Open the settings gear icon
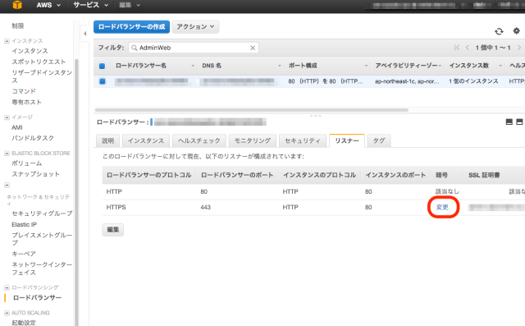Screen dimensions: 525x326 pos(517,31)
